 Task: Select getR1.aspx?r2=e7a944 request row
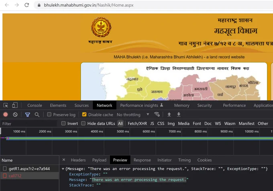29,168
